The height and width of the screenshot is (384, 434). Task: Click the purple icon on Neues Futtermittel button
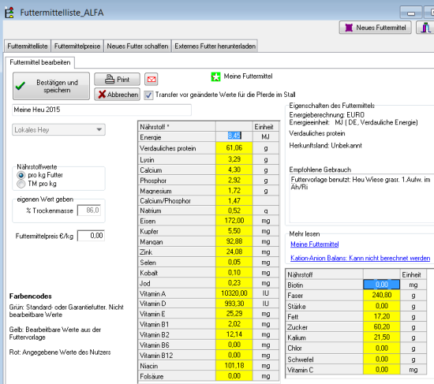[x=349, y=28]
